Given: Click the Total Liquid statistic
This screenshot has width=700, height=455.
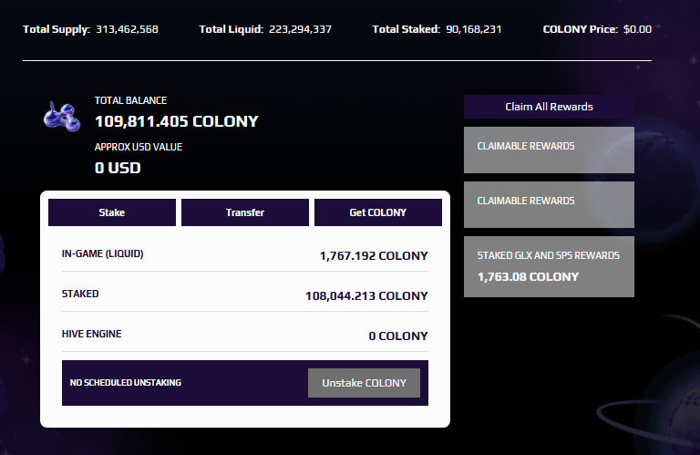Looking at the screenshot, I should tap(265, 29).
